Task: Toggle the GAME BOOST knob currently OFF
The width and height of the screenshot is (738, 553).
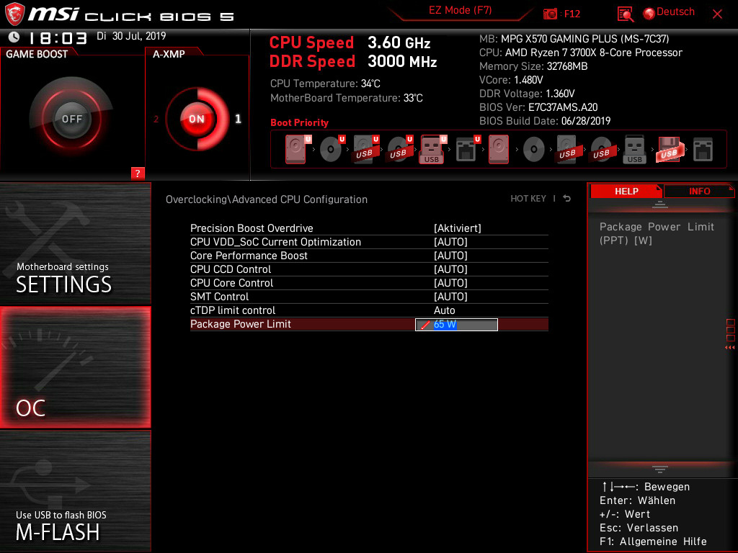Action: pos(71,119)
